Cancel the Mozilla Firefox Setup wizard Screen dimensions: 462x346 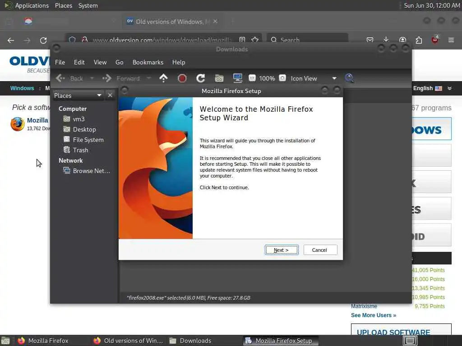point(320,250)
